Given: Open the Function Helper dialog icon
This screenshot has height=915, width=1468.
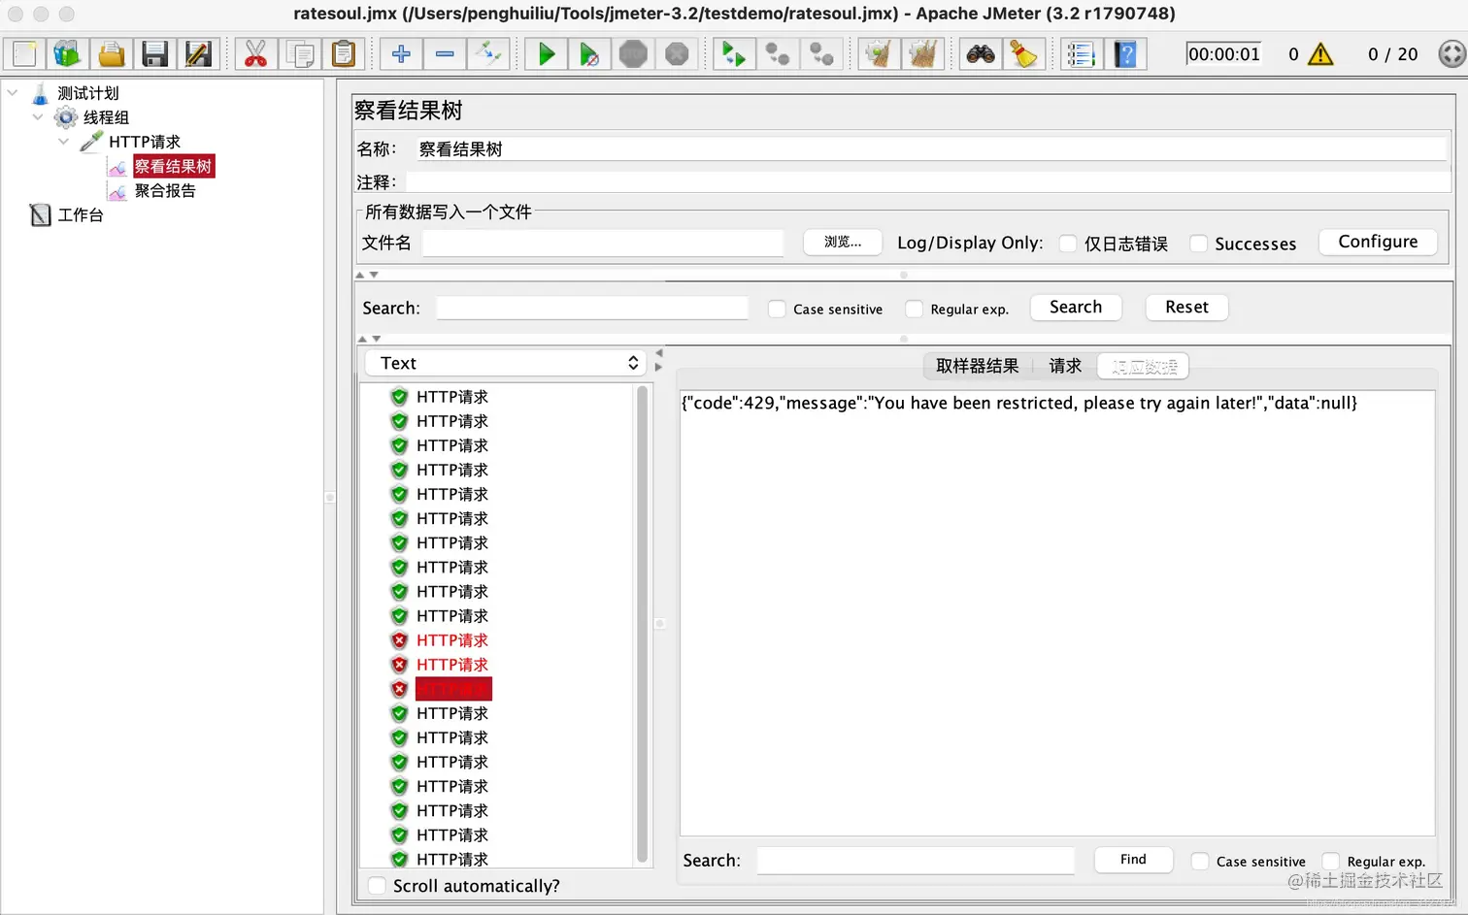Looking at the screenshot, I should click(1081, 53).
